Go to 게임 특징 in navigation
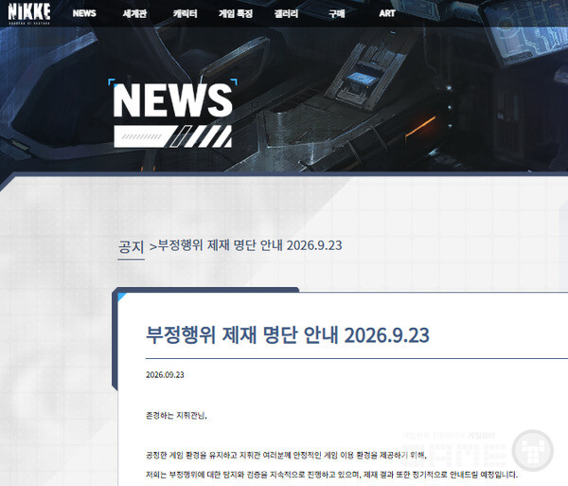The height and width of the screenshot is (486, 568). [236, 14]
